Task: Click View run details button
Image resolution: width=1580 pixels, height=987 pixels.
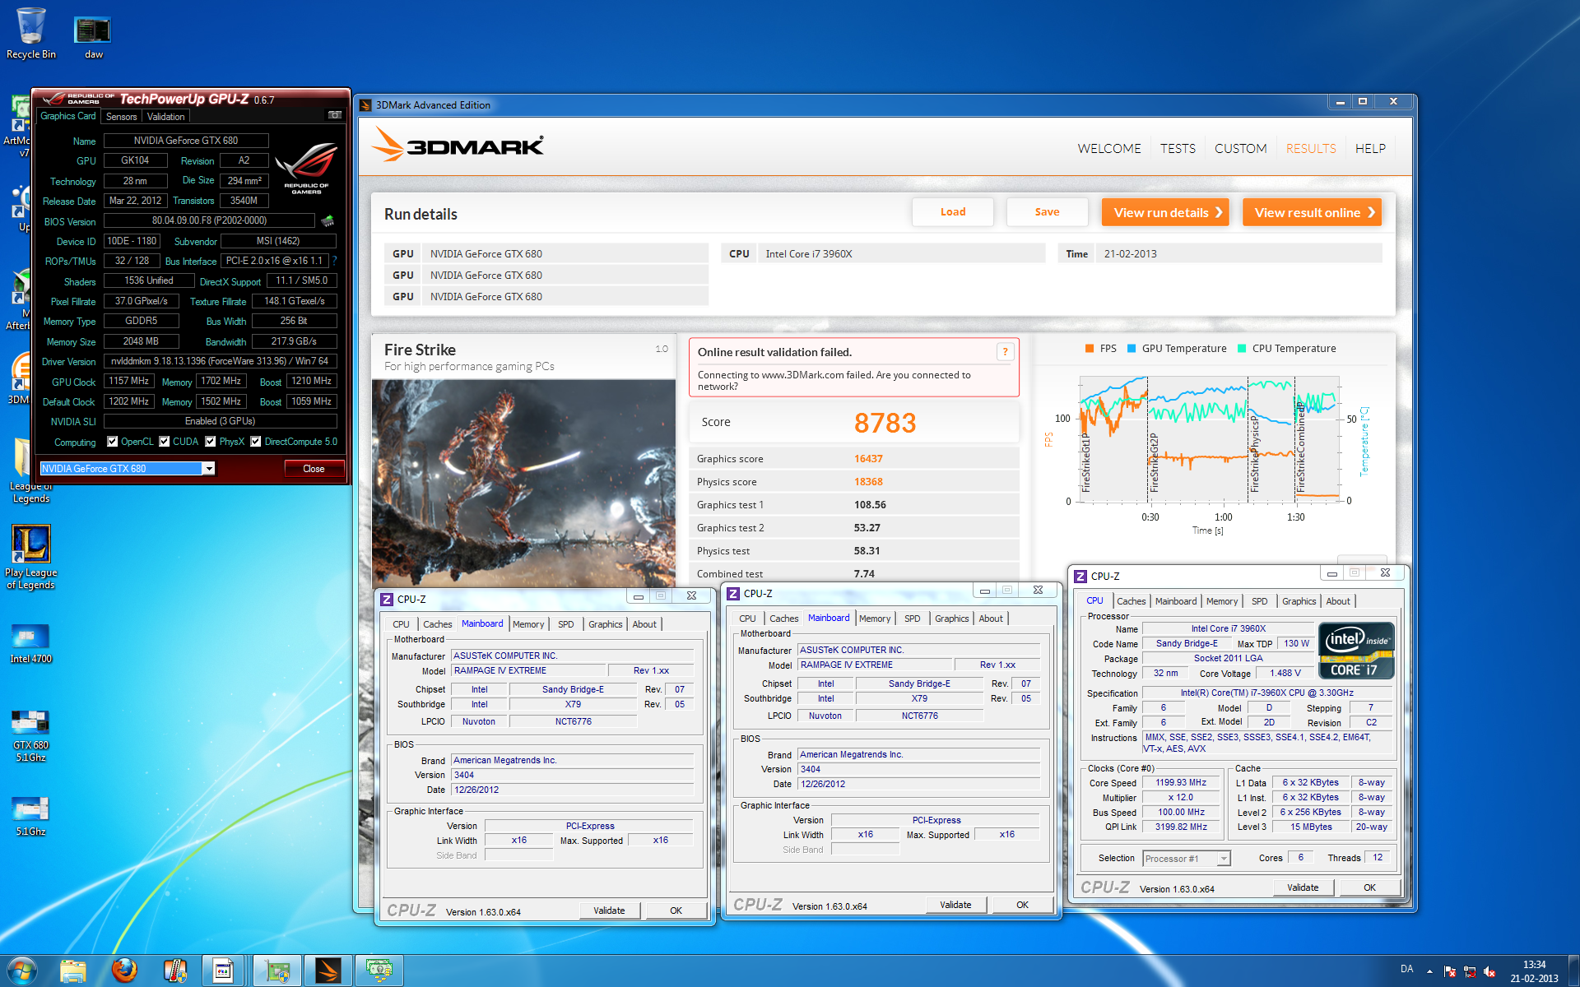Action: coord(1165,212)
